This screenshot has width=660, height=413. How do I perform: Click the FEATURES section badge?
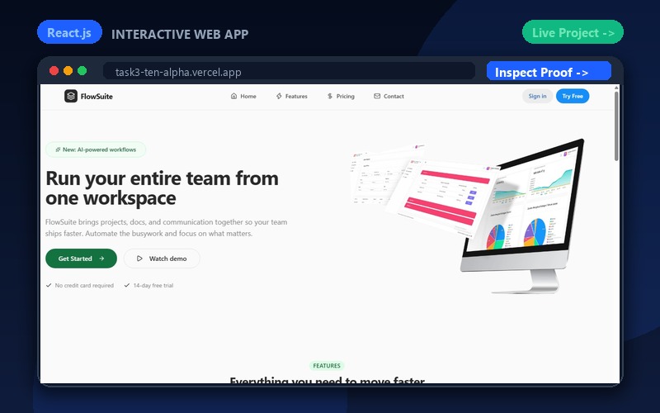point(327,365)
